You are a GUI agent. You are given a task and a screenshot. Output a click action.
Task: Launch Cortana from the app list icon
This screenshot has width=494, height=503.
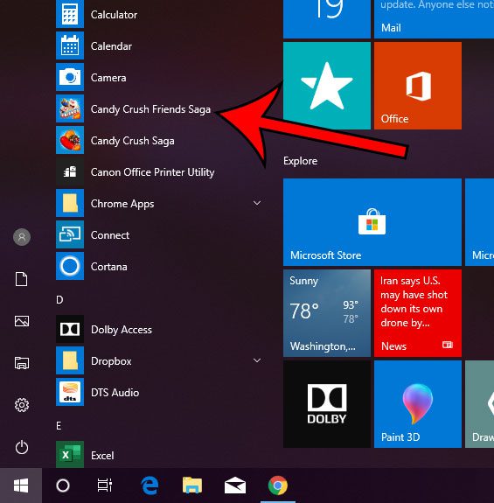click(x=70, y=266)
